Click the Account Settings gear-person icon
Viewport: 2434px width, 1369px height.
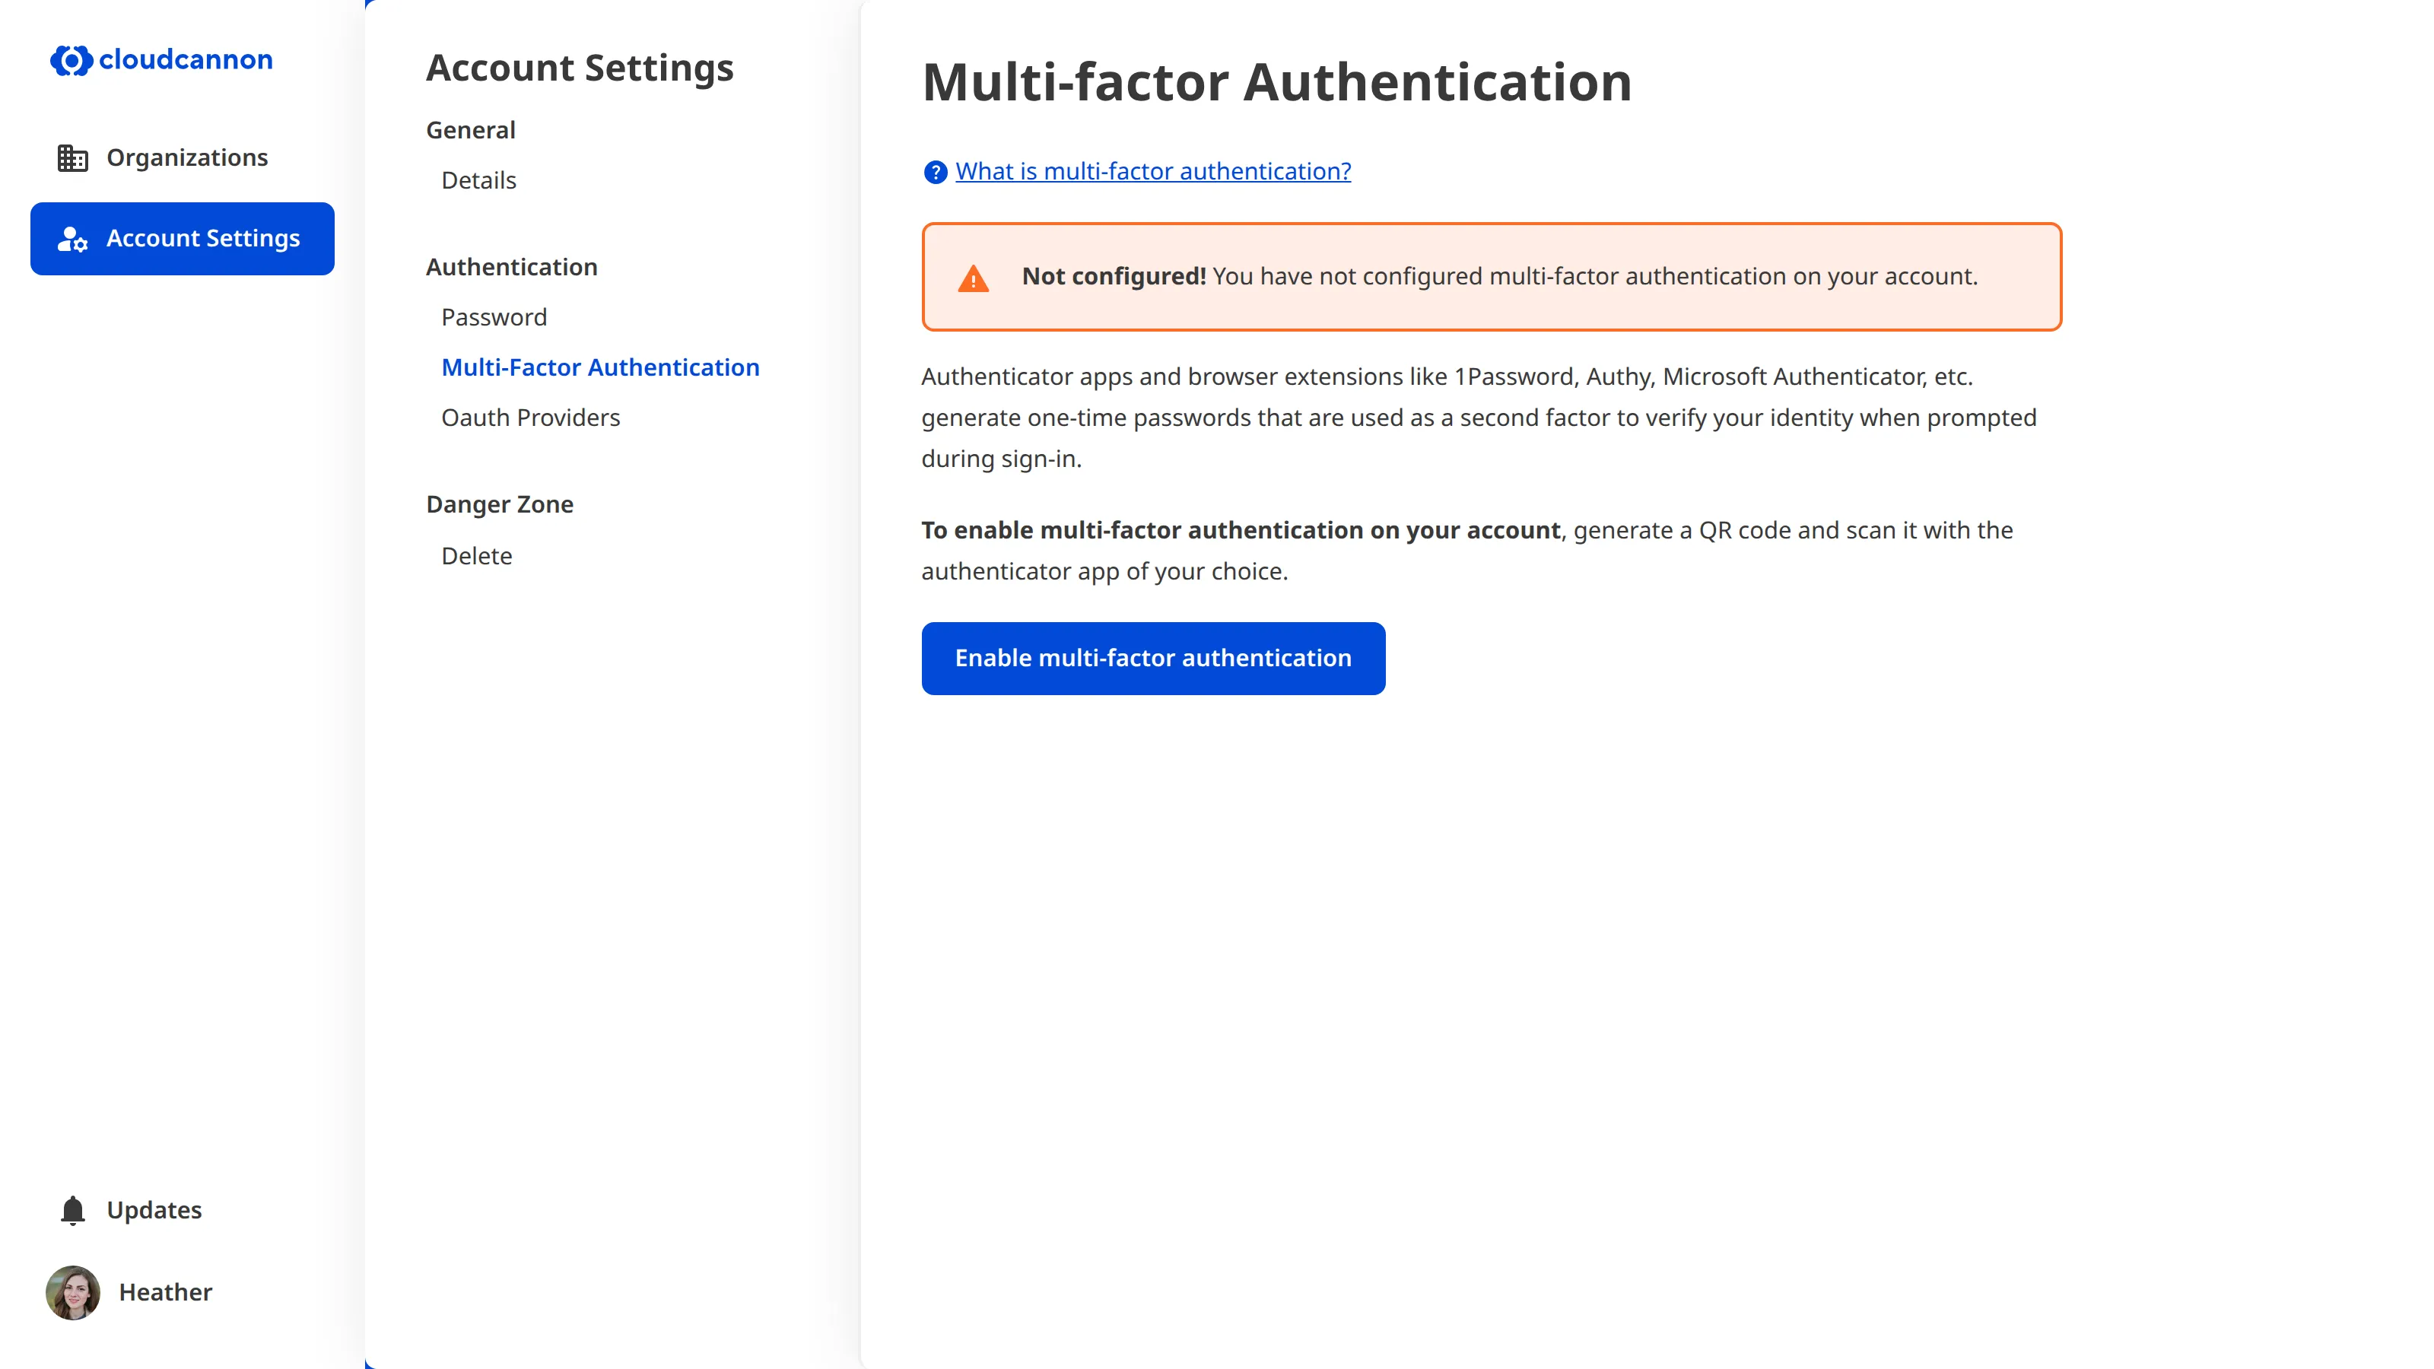[x=71, y=238]
